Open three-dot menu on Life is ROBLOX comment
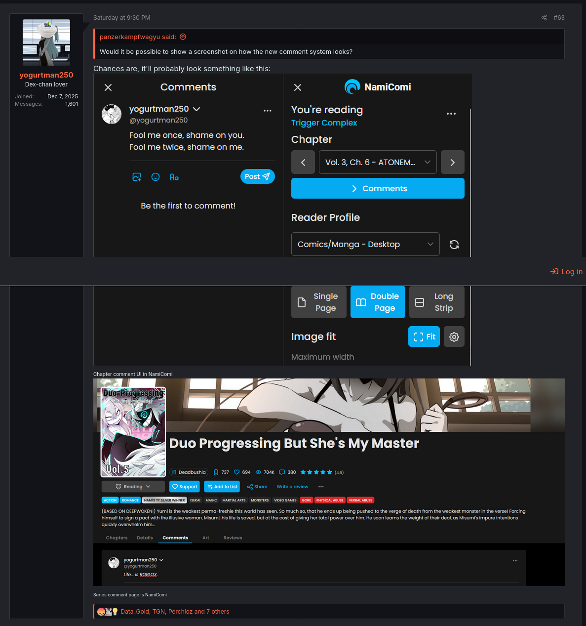586x626 pixels. (515, 561)
